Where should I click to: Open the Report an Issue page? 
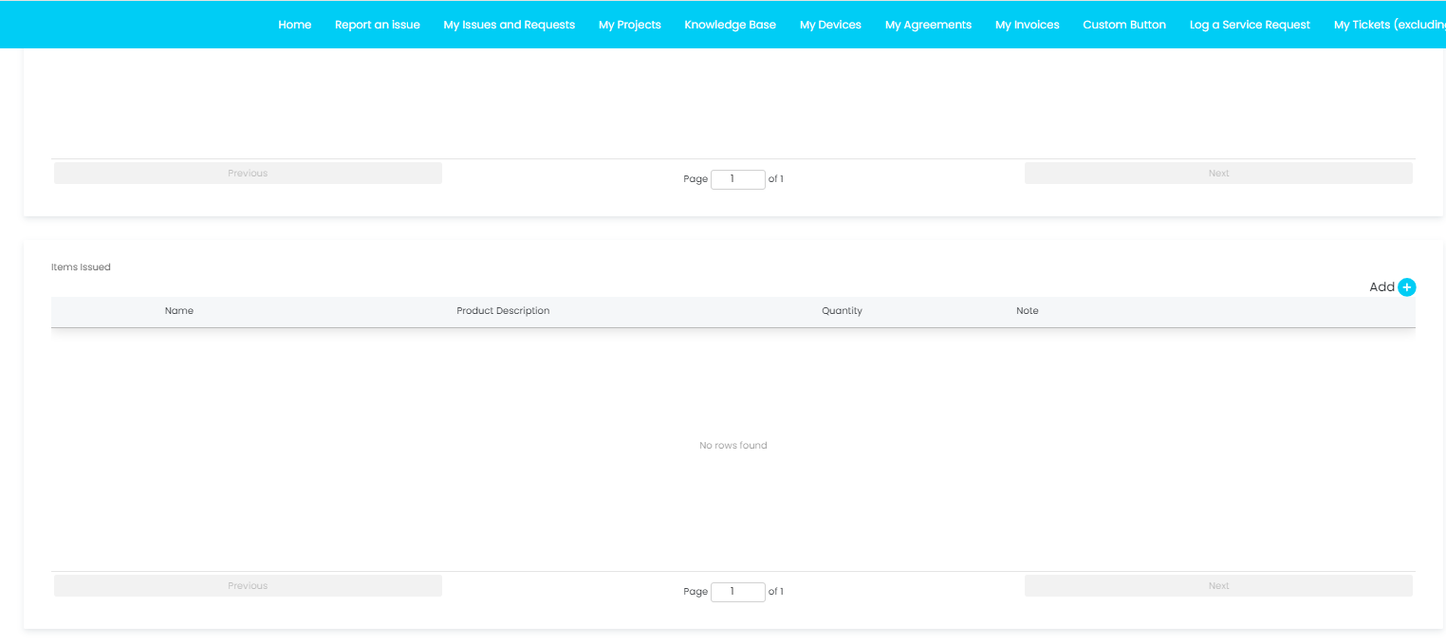(377, 25)
